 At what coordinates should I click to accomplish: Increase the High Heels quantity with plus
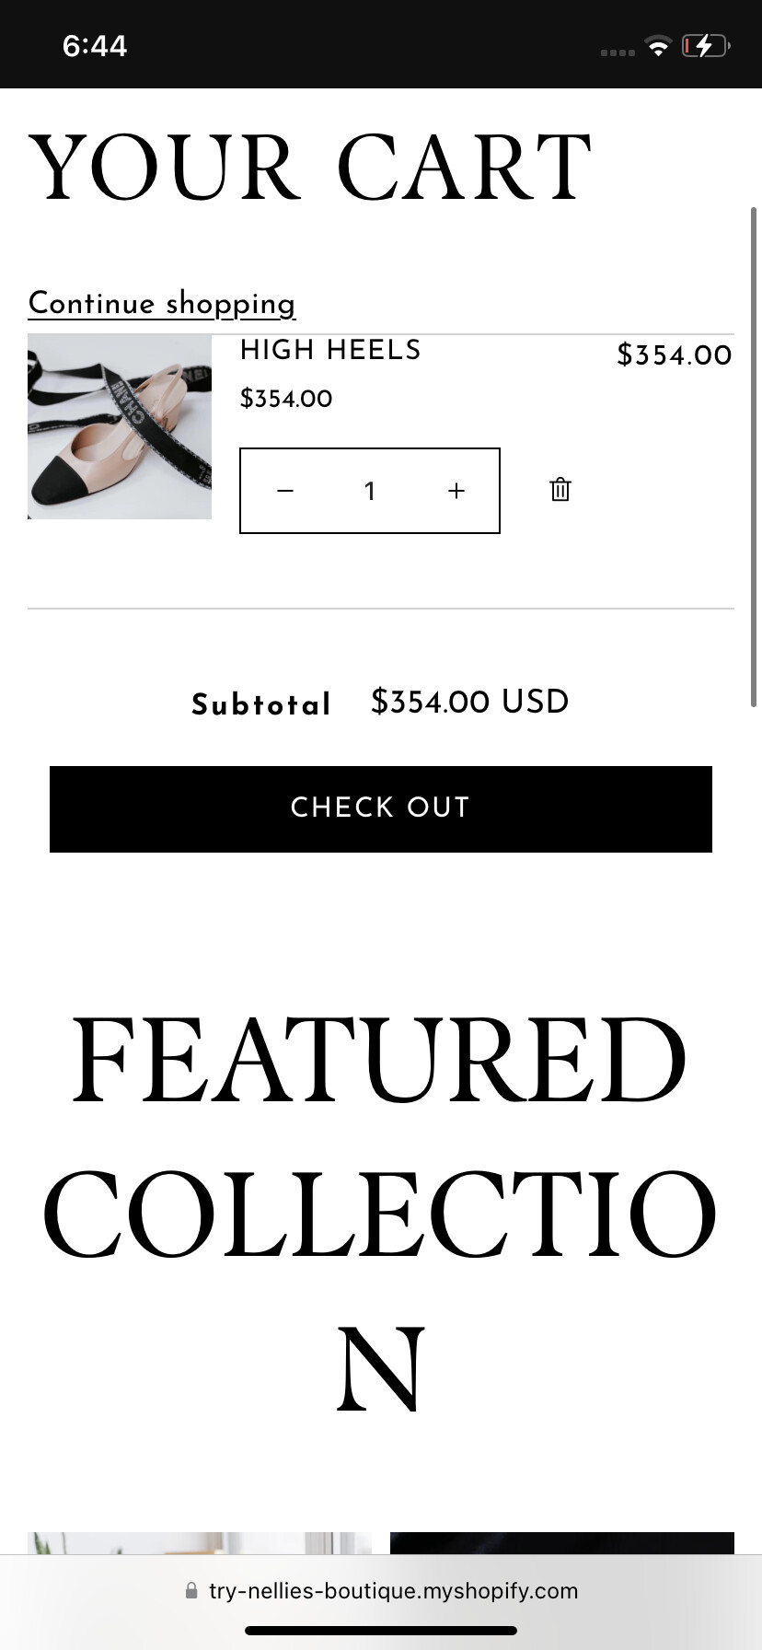click(456, 491)
